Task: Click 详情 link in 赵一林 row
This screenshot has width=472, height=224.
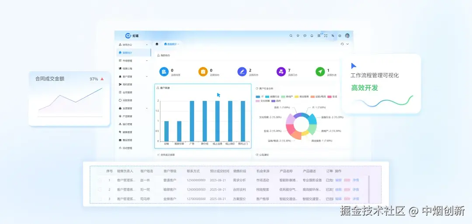Action: click(356, 180)
